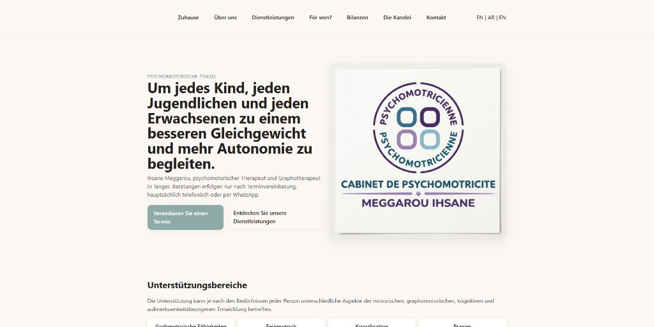Click Entdecken Sie unsere Dienstleistungen button
The image size is (654, 327).
pos(275,217)
